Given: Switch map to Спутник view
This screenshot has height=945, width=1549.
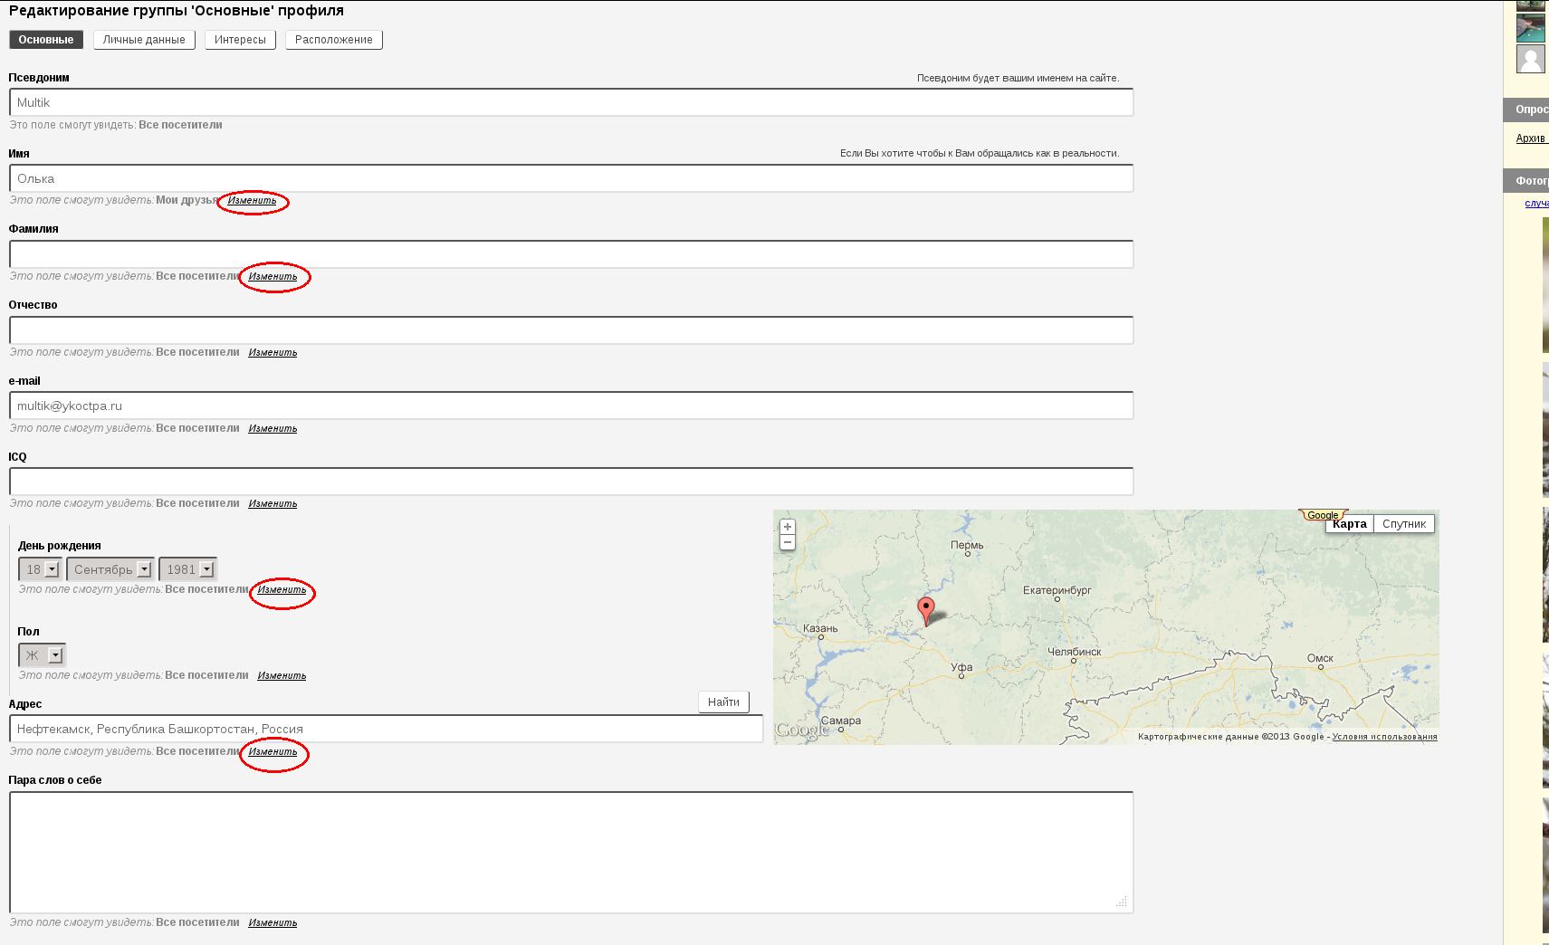Looking at the screenshot, I should pyautogui.click(x=1403, y=524).
